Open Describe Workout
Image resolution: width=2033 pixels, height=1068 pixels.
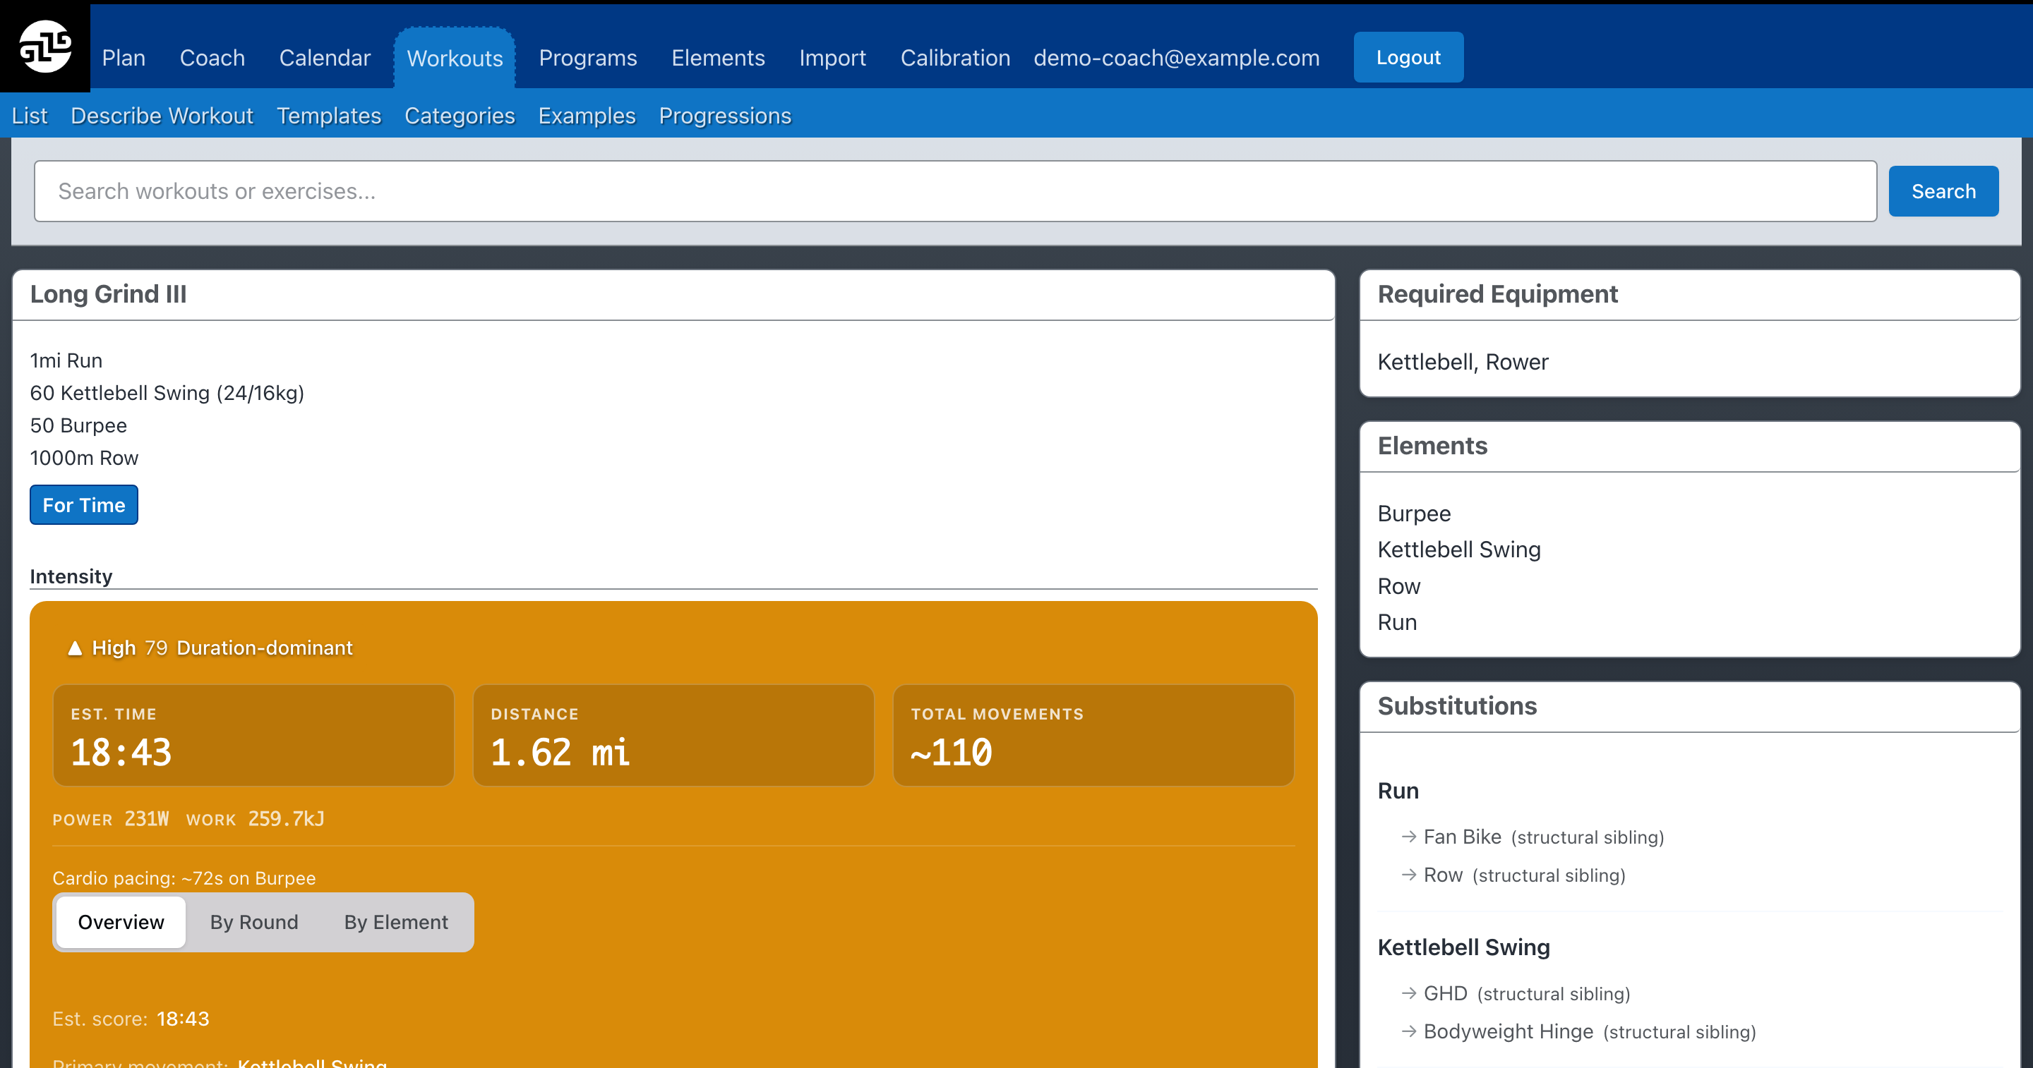pos(162,116)
